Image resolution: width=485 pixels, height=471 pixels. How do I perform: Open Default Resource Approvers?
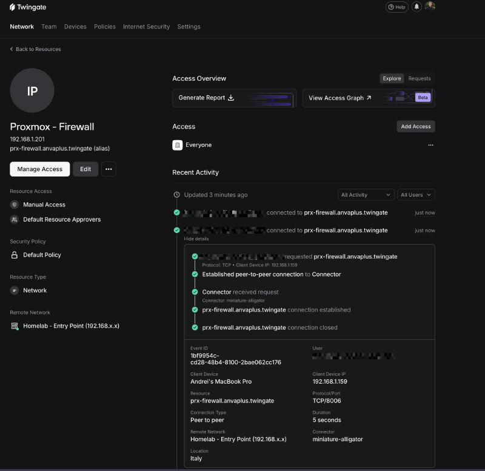pyautogui.click(x=62, y=220)
